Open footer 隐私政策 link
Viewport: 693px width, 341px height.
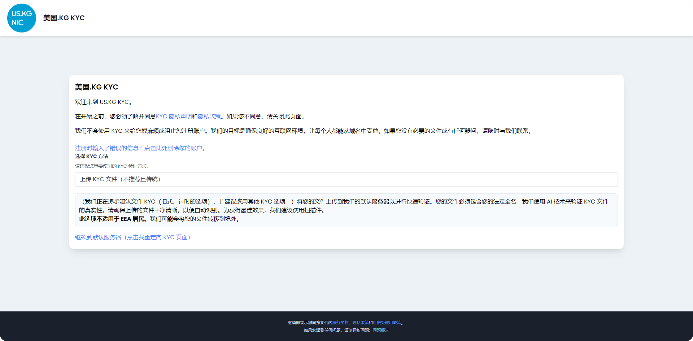tap(361, 323)
